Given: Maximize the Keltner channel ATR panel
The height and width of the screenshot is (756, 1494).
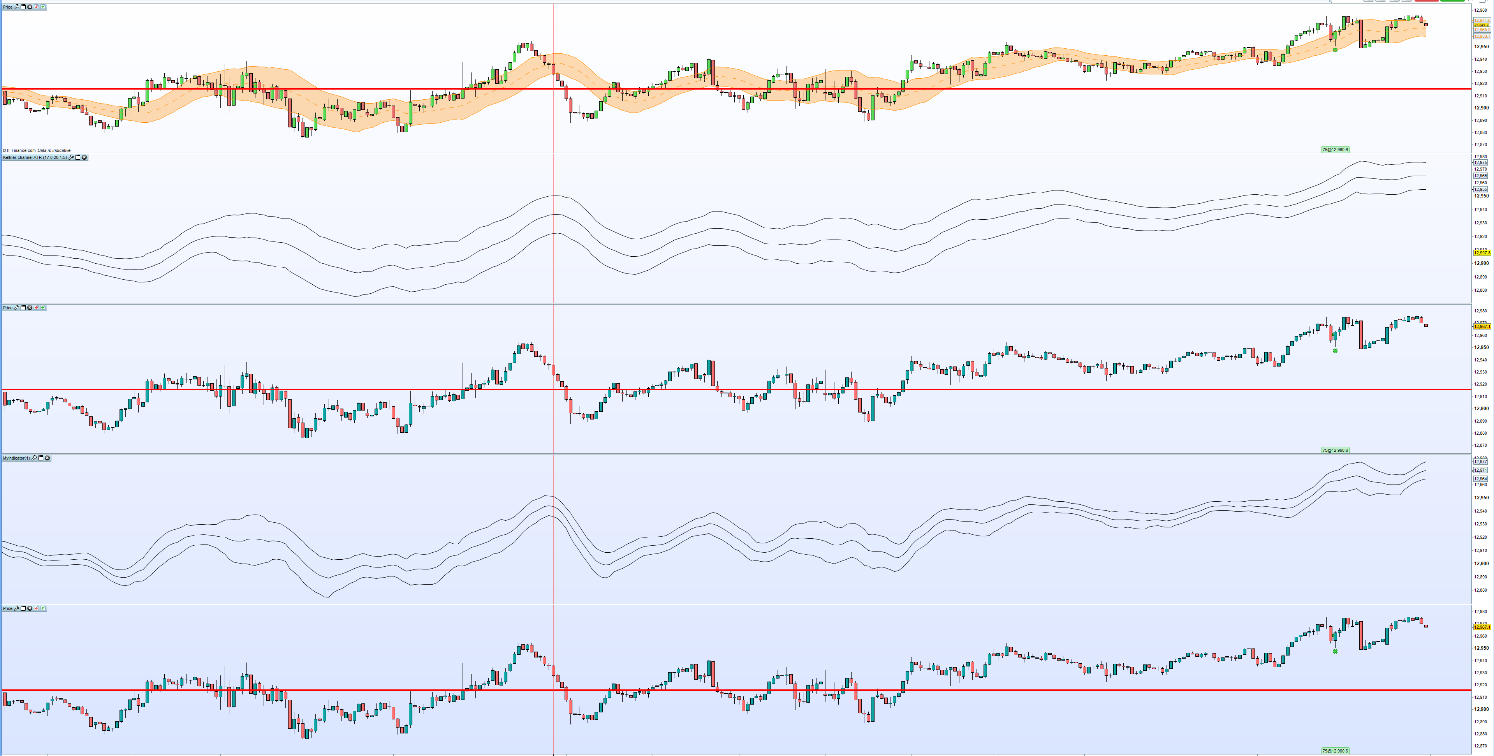Looking at the screenshot, I should point(78,157).
